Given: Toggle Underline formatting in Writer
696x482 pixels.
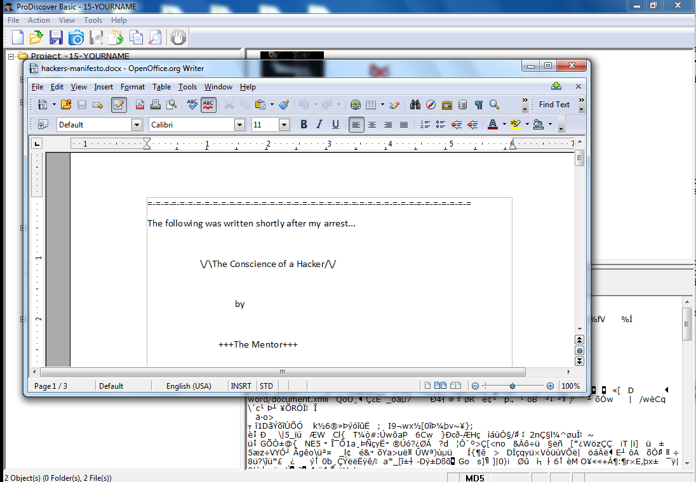Looking at the screenshot, I should click(x=335, y=124).
